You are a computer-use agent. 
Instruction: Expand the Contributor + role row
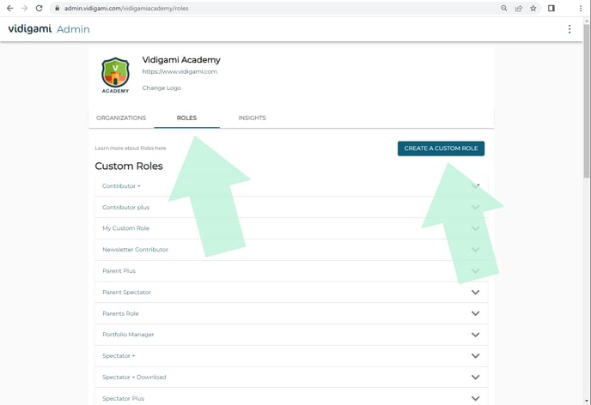tap(291, 186)
